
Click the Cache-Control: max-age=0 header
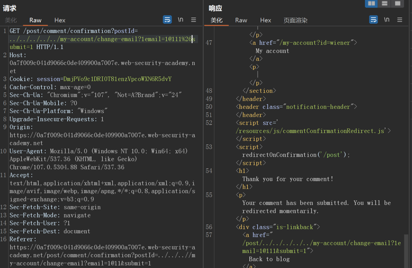pos(50,87)
